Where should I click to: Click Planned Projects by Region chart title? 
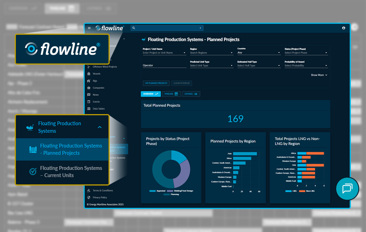pos(233,141)
